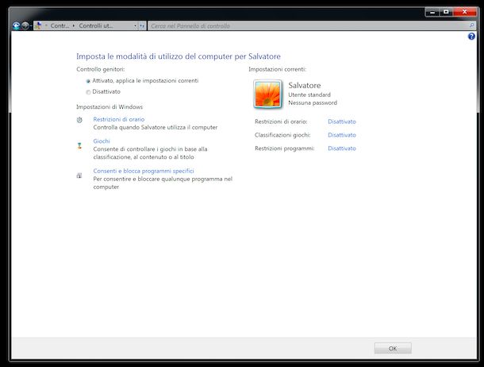This screenshot has width=484, height=367.
Task: Click the trophy icon beside Giochi
Action: 79,145
